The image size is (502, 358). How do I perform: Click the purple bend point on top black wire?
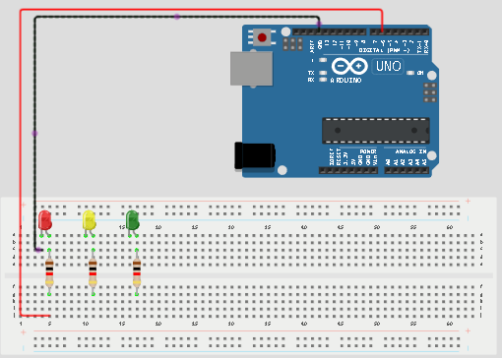(177, 17)
